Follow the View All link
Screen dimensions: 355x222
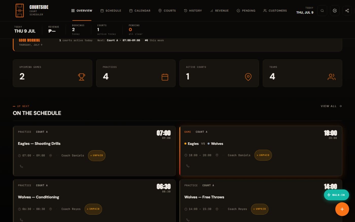click(x=331, y=106)
